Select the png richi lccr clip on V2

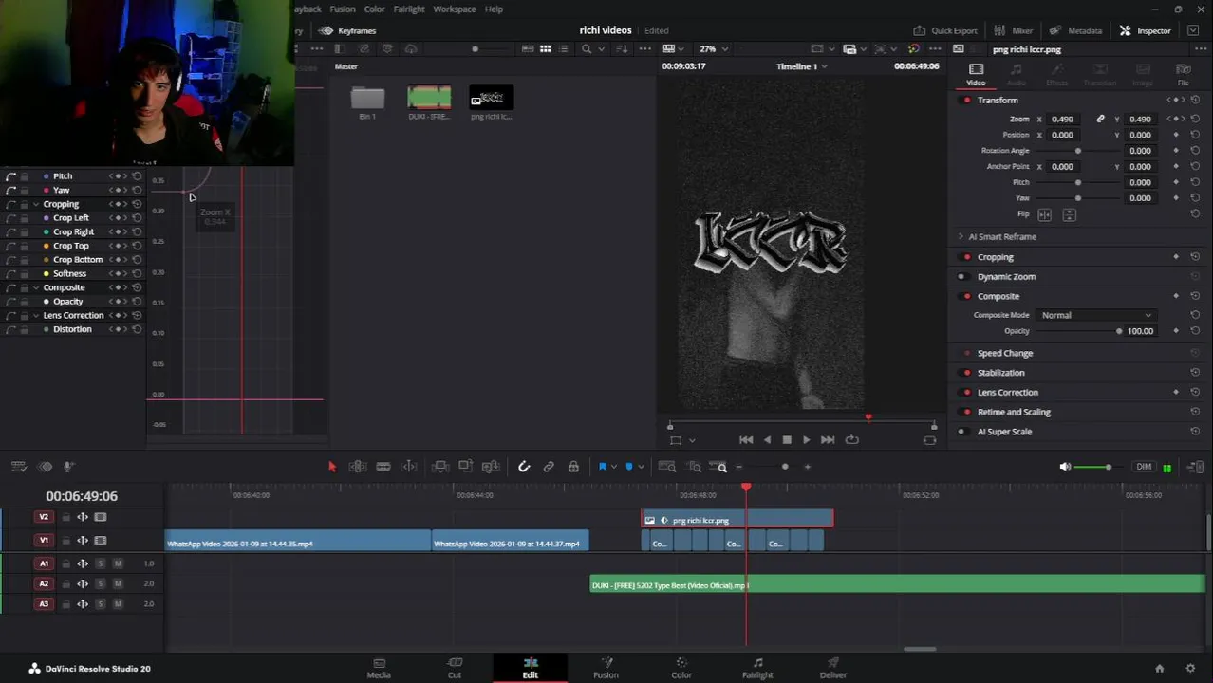737,520
